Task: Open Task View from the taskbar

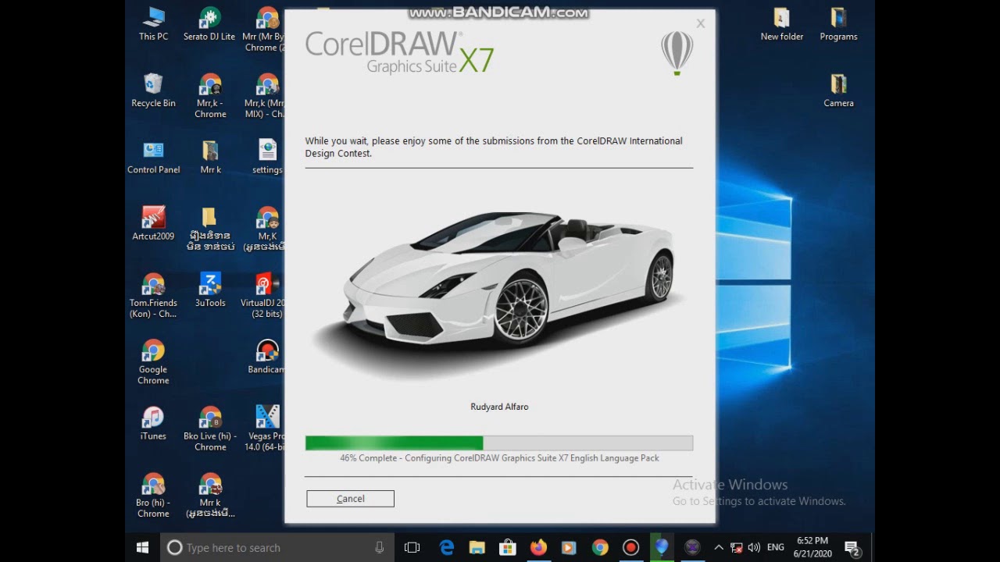Action: (x=412, y=548)
